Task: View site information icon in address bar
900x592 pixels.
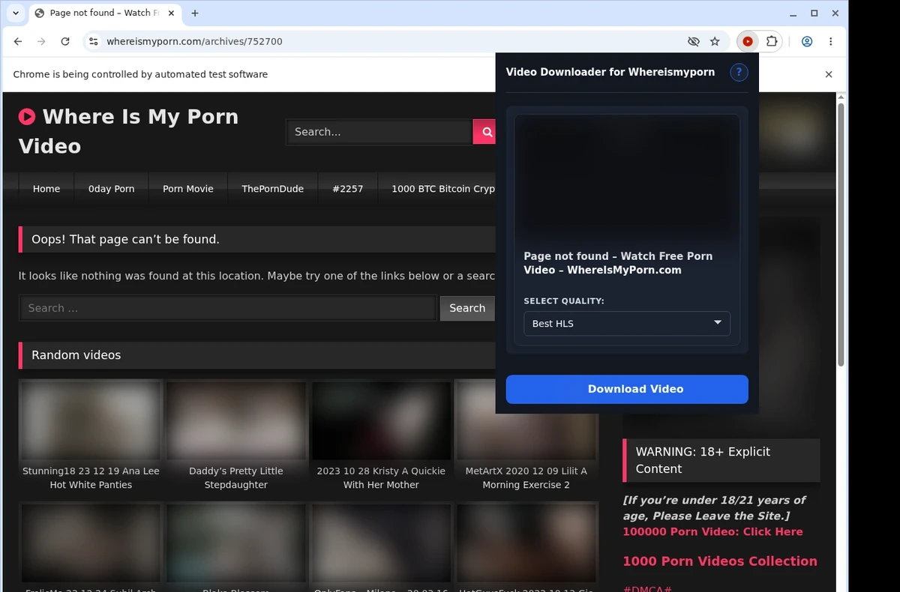Action: tap(93, 42)
